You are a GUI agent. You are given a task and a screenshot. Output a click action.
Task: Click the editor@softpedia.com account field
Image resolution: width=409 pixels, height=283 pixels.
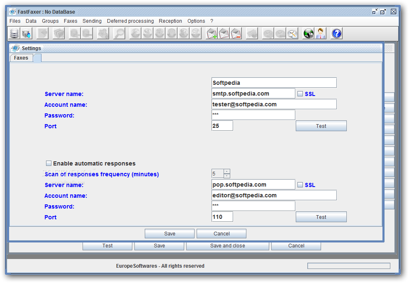[274, 195]
